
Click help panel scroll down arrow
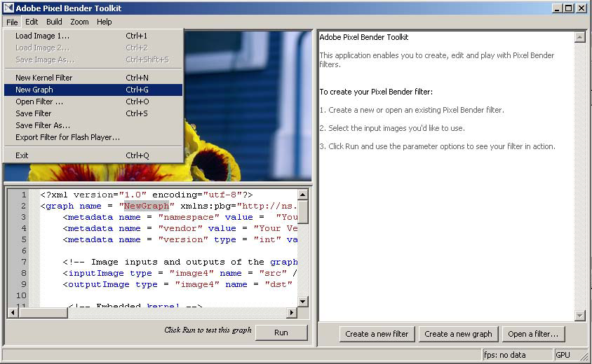579,316
